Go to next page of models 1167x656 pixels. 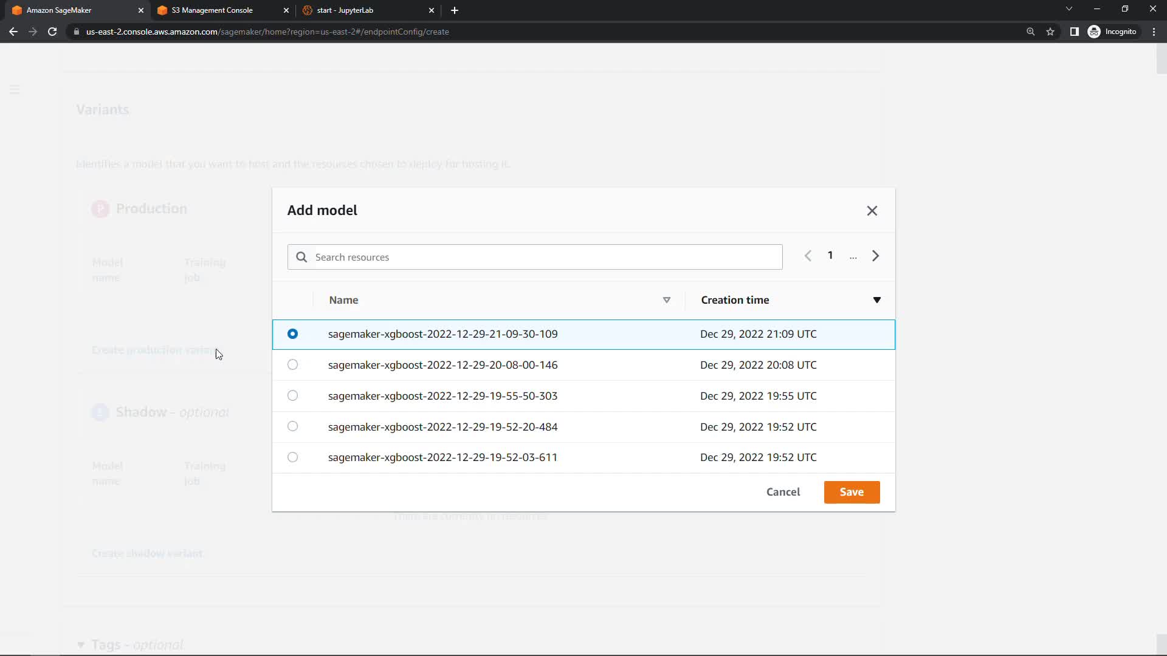tap(875, 256)
